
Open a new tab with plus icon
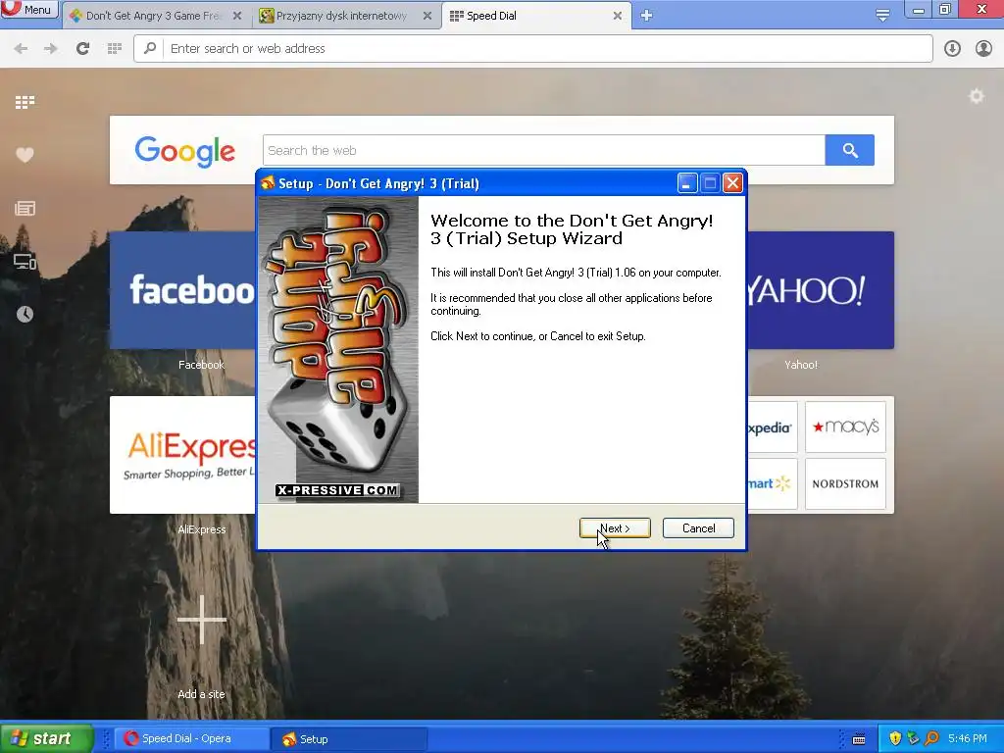pos(646,16)
